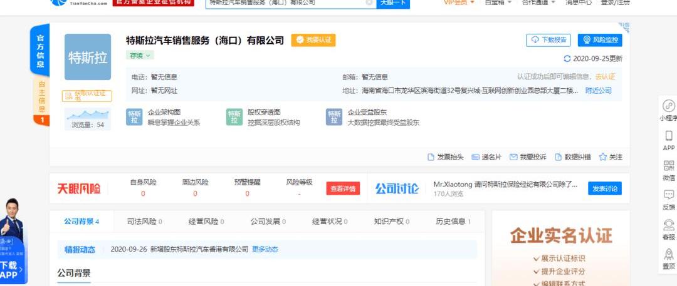The width and height of the screenshot is (677, 286).
Task: Open the VIP会员 dropdown menu
Action: tap(459, 3)
